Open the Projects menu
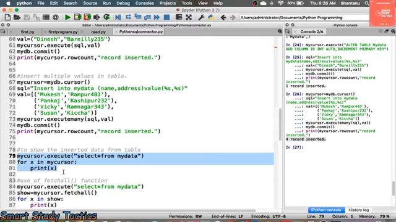396x222 pixels. click(168, 3)
